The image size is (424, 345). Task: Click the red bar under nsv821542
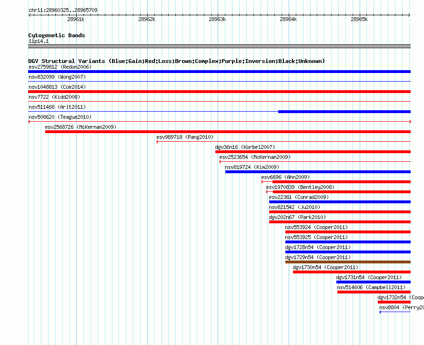340,212
